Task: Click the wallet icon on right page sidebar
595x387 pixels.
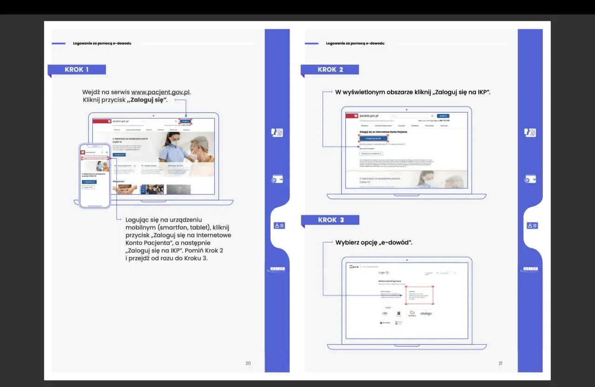Action: tap(530, 180)
